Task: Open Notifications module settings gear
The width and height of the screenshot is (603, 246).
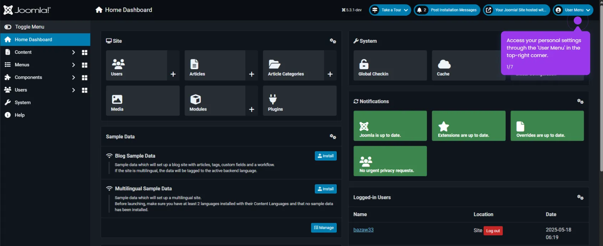Action: [x=580, y=102]
